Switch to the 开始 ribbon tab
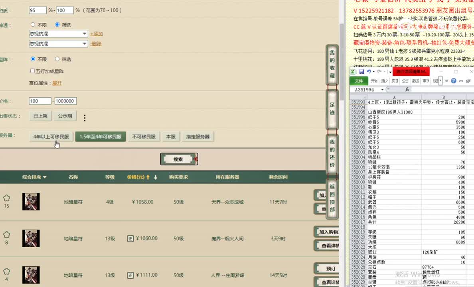Viewport: 474px width, 287px height. [374, 81]
